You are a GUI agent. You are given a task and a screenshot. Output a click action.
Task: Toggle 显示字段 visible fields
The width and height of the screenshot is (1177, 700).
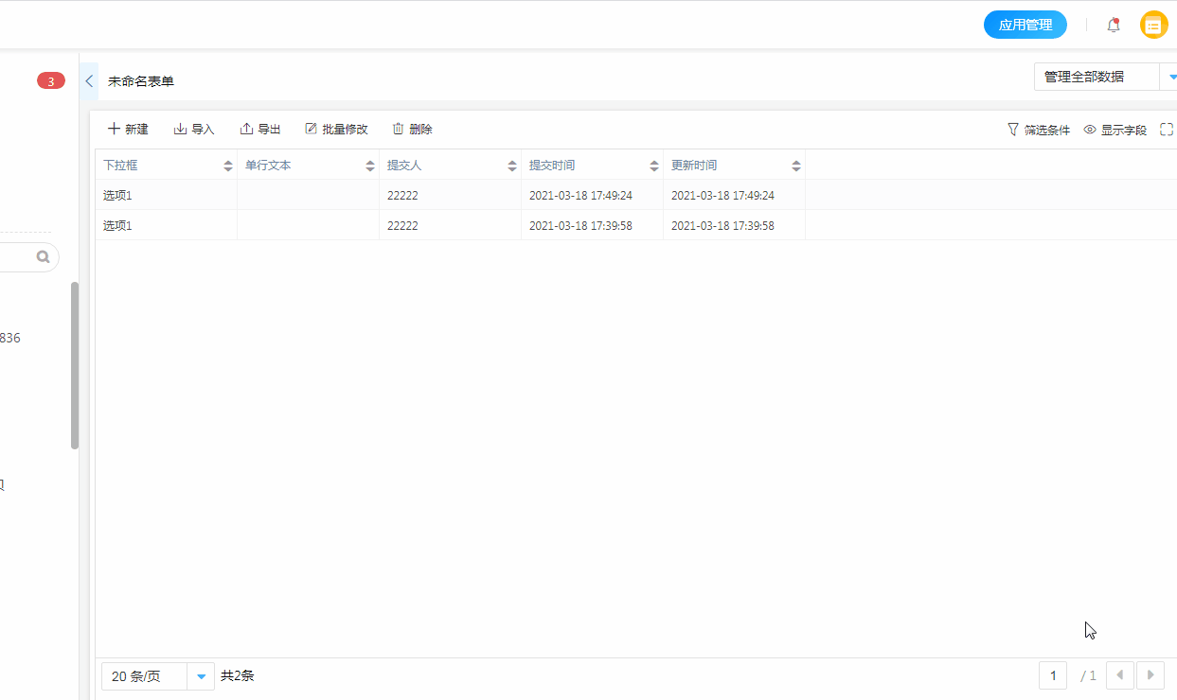pyautogui.click(x=1115, y=130)
